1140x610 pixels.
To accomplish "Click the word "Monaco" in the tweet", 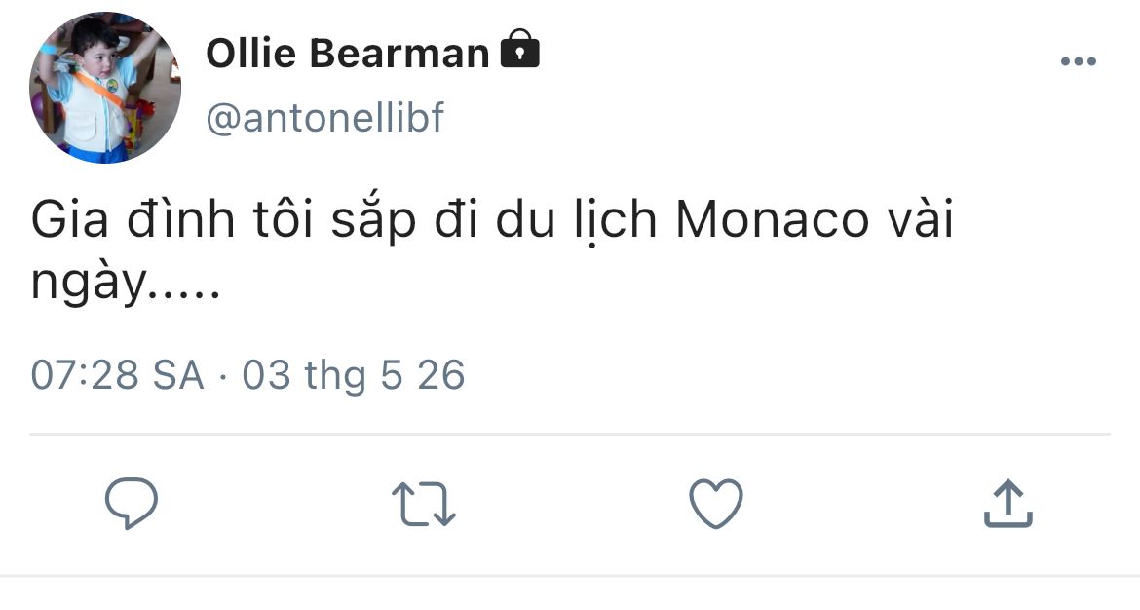I will click(x=772, y=222).
